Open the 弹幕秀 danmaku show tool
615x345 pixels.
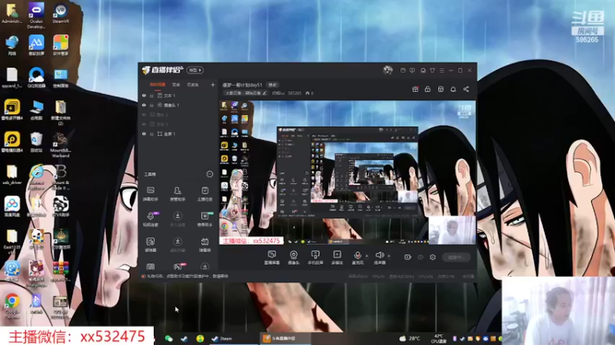pyautogui.click(x=204, y=245)
